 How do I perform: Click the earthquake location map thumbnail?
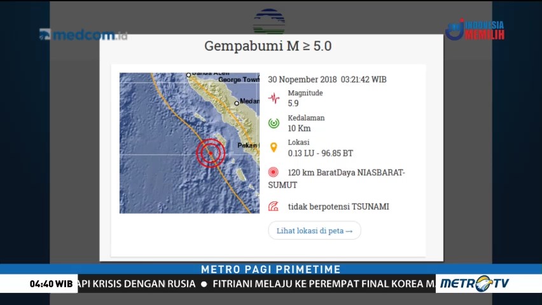tap(190, 143)
